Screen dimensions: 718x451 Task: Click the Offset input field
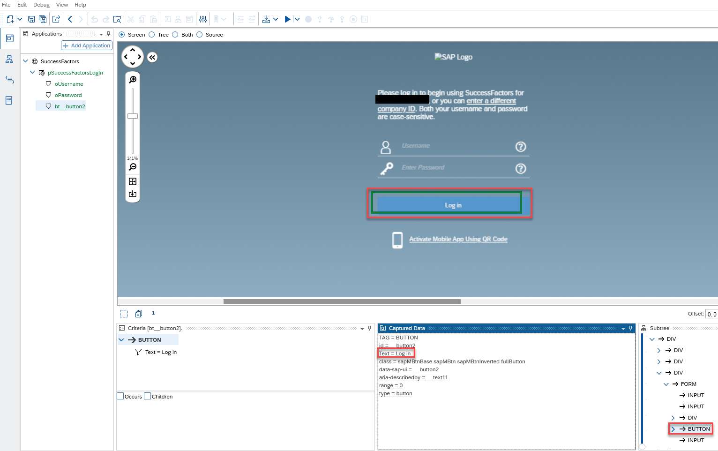711,314
